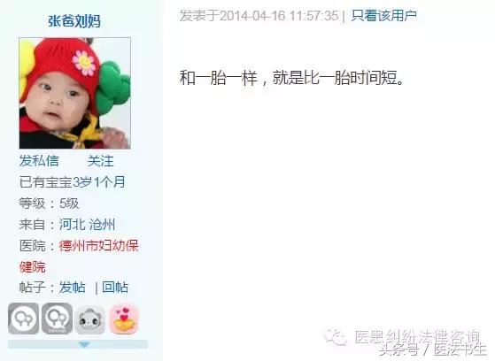
Task: Open location link 河北 沧州
Action: click(x=87, y=225)
